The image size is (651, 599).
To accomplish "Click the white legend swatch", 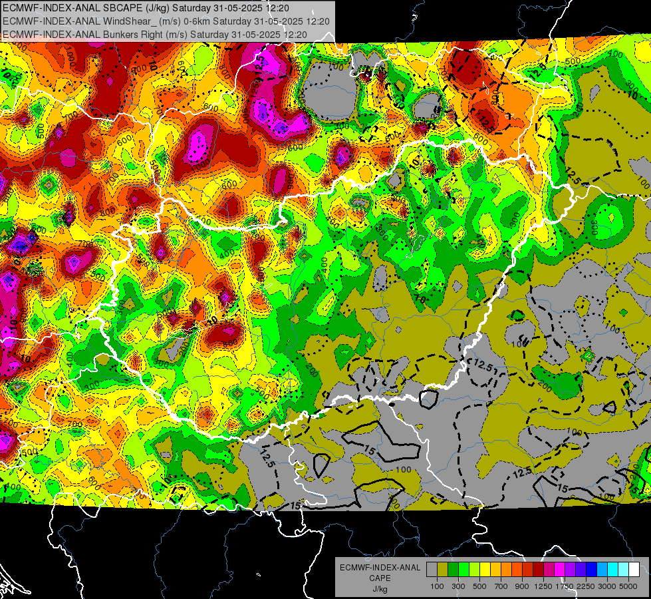I will click(x=634, y=570).
